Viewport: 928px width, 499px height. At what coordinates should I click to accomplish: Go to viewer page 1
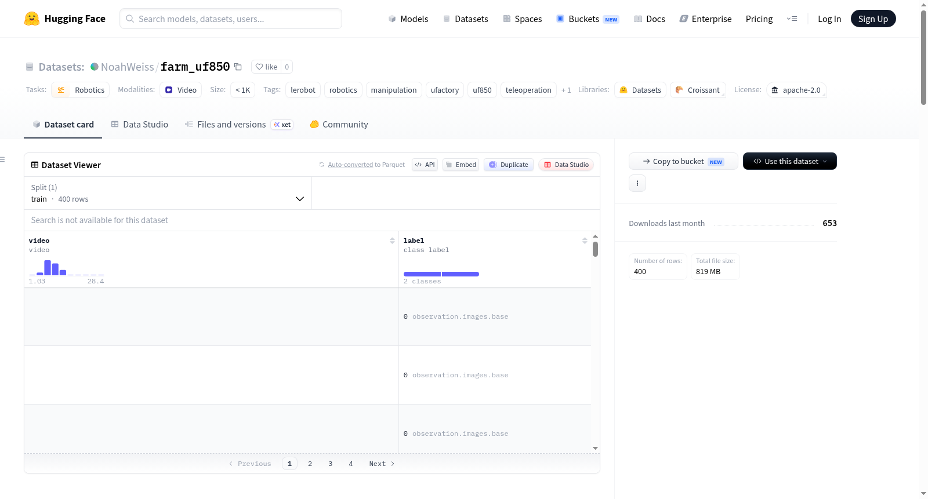coord(289,464)
